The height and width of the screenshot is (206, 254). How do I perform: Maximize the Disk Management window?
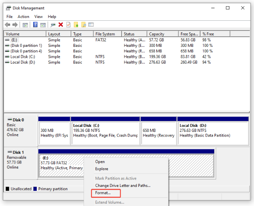[x=227, y=8]
